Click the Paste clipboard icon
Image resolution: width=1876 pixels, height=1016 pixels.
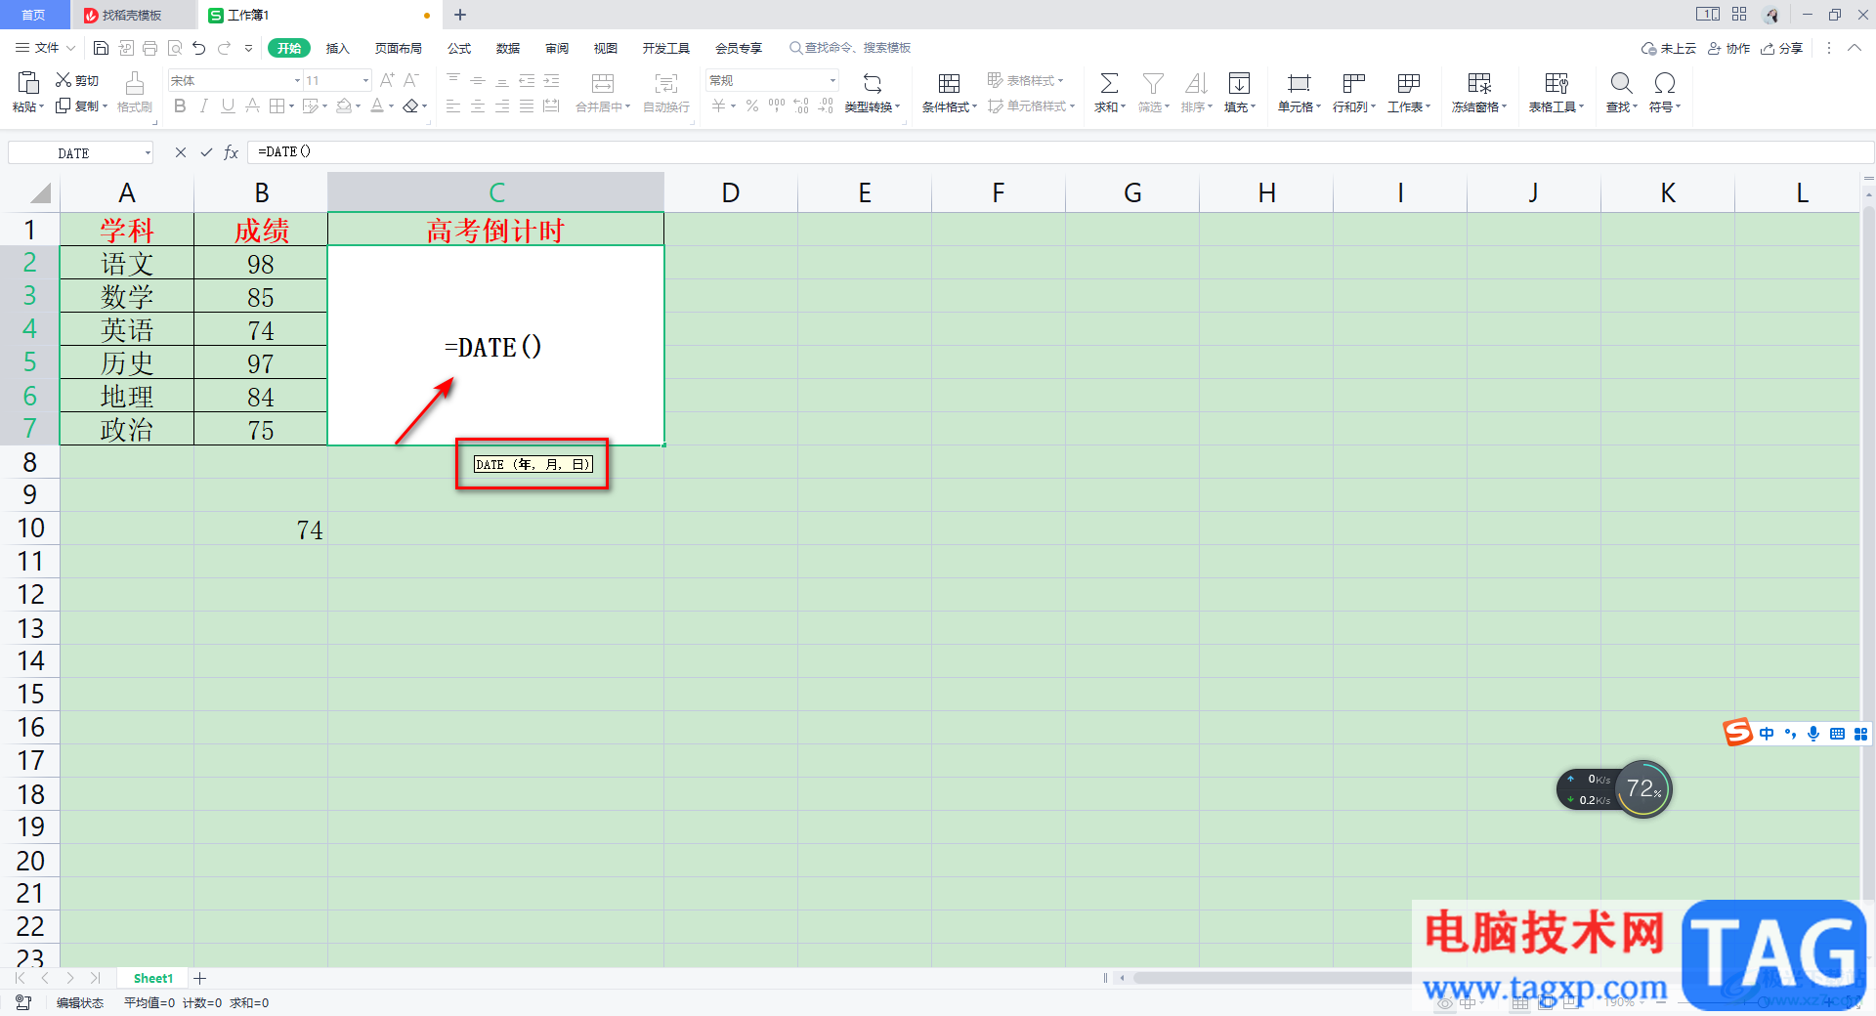coord(28,82)
